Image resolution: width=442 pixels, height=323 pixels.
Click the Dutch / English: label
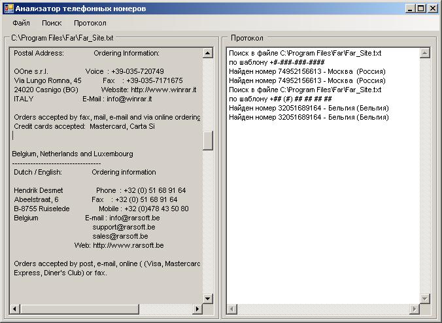(38, 172)
